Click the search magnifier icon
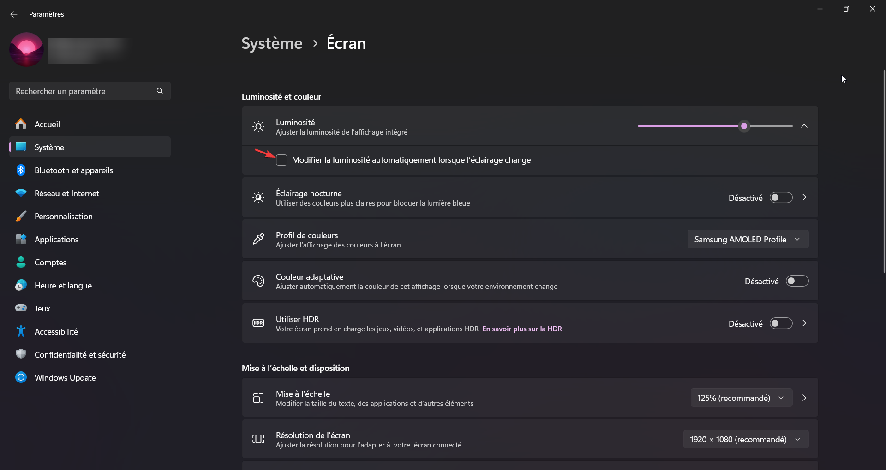This screenshot has height=470, width=886. tap(160, 91)
